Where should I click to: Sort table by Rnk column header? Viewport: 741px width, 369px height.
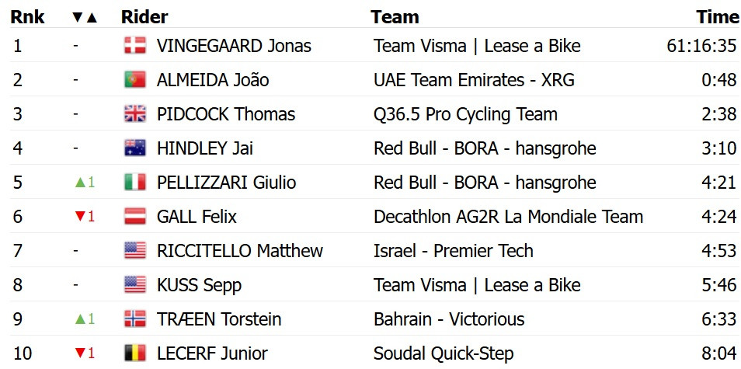click(27, 17)
